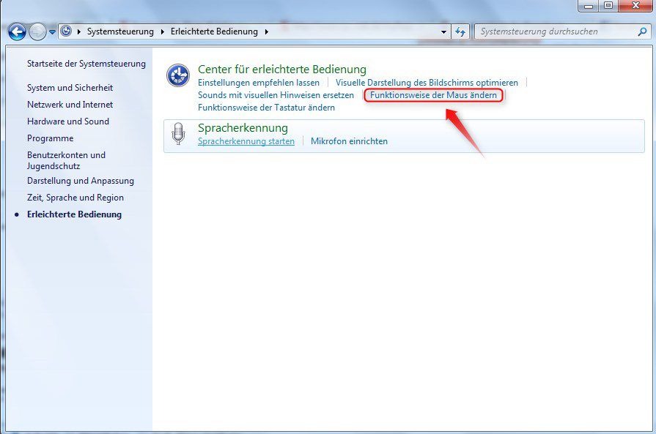Select "Hardware und Sound" in the sidebar
Image resolution: width=656 pixels, height=434 pixels.
70,121
